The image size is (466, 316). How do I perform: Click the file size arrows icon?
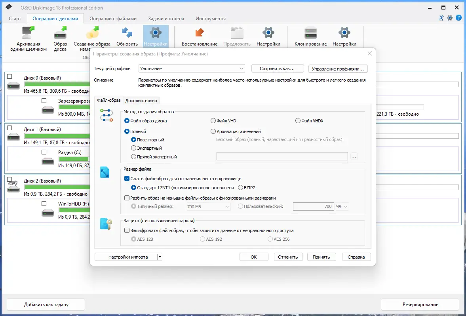pyautogui.click(x=105, y=172)
